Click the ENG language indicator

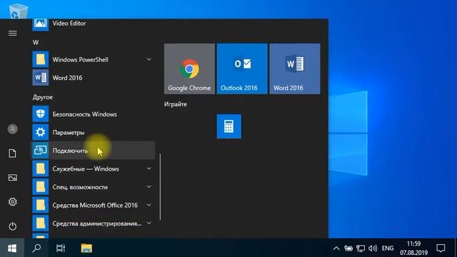388,248
